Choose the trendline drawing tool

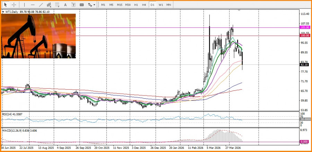[x=41, y=5]
